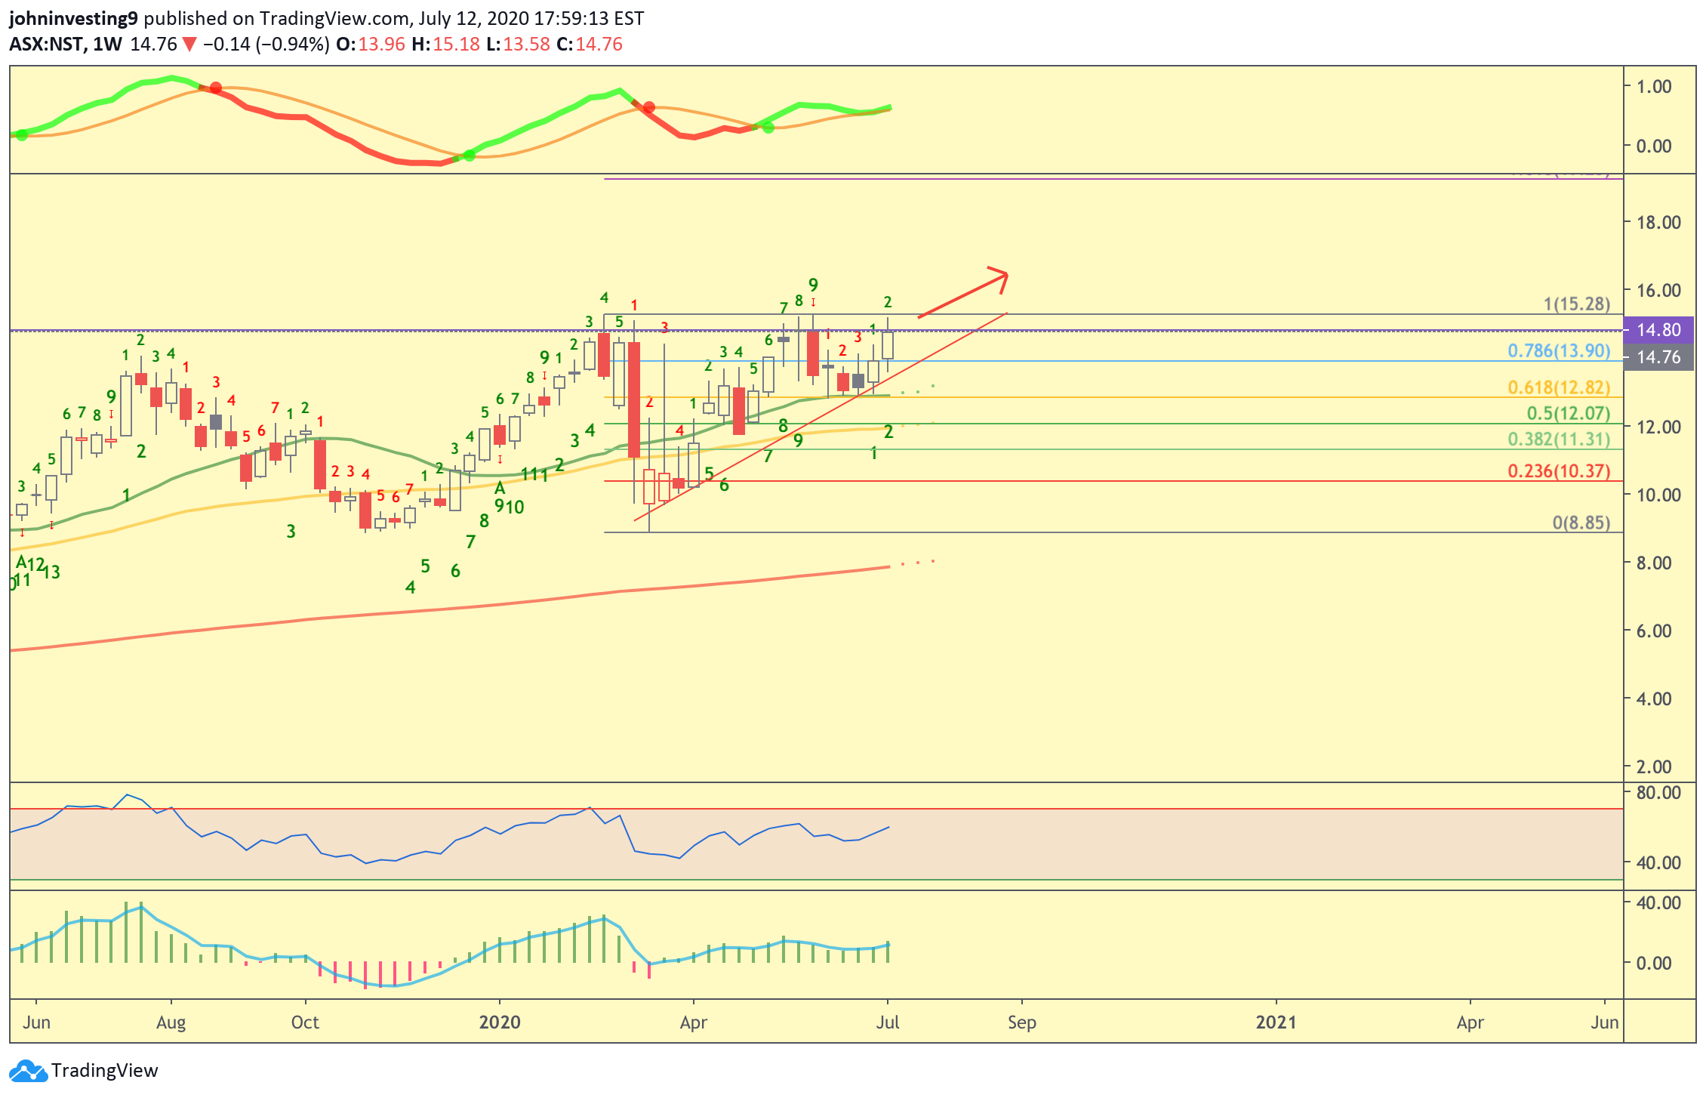
Task: Click the purple 14.80 price label
Action: 1658,330
